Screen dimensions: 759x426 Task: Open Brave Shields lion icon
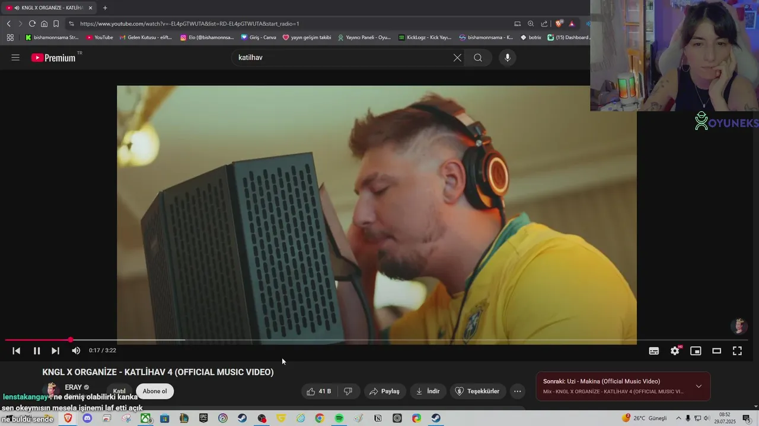click(559, 24)
